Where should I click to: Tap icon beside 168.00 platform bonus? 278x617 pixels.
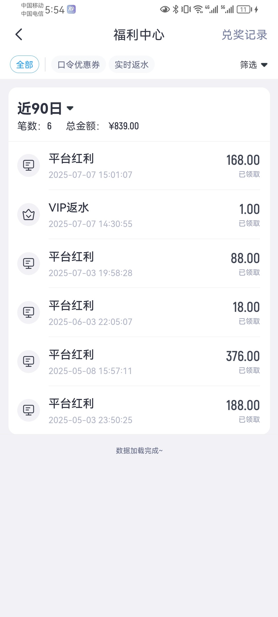pos(29,165)
